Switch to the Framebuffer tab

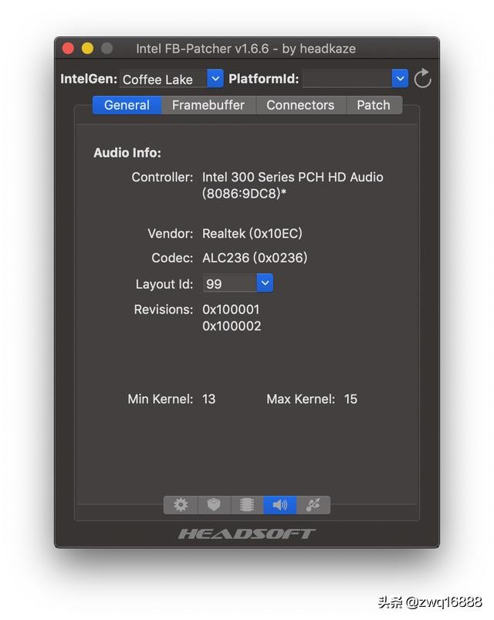coord(208,105)
